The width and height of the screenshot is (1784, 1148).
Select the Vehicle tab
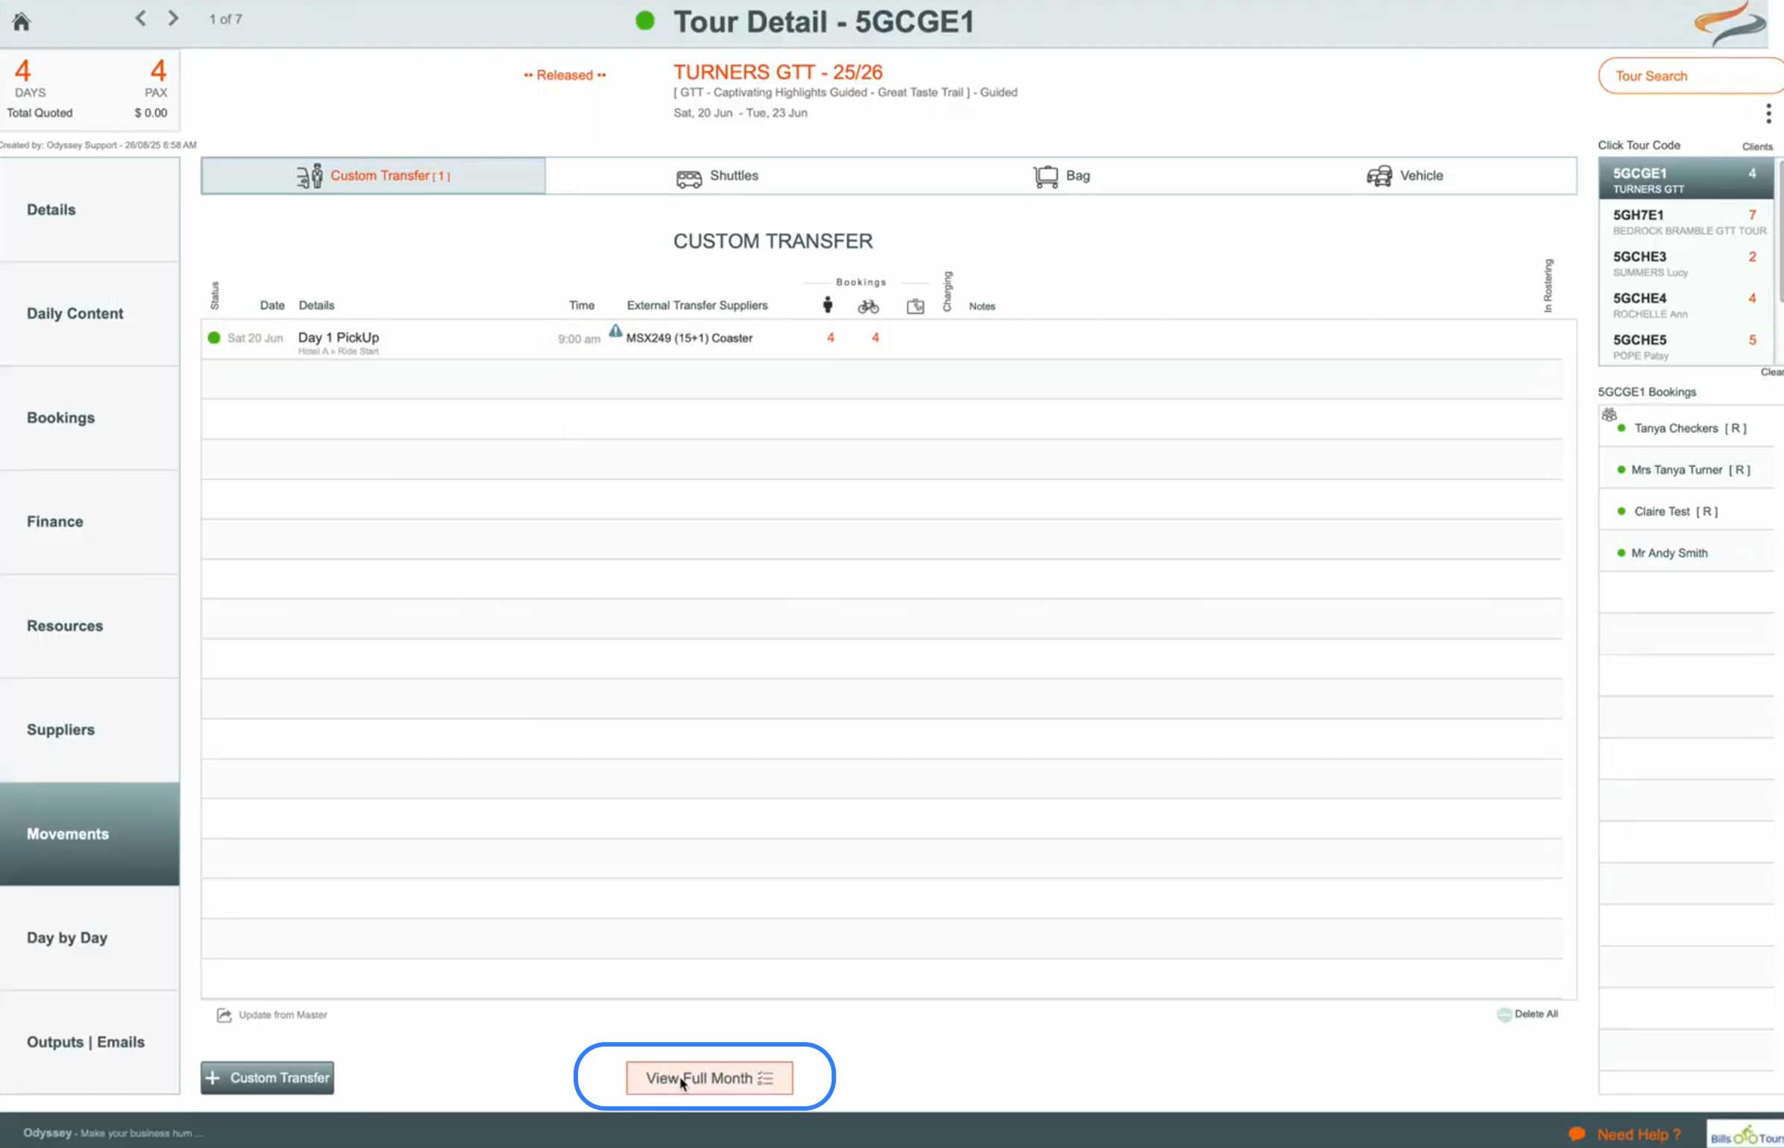tap(1404, 176)
